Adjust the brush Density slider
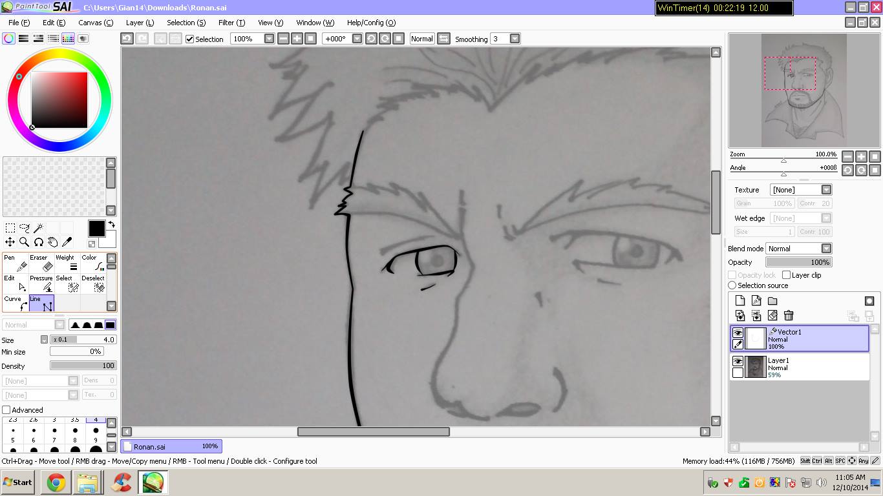Screen dimensions: 883x496 coord(83,366)
